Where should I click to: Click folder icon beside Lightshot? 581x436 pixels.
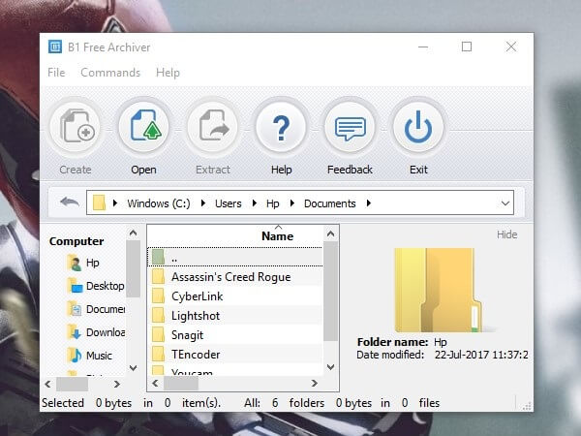(158, 315)
